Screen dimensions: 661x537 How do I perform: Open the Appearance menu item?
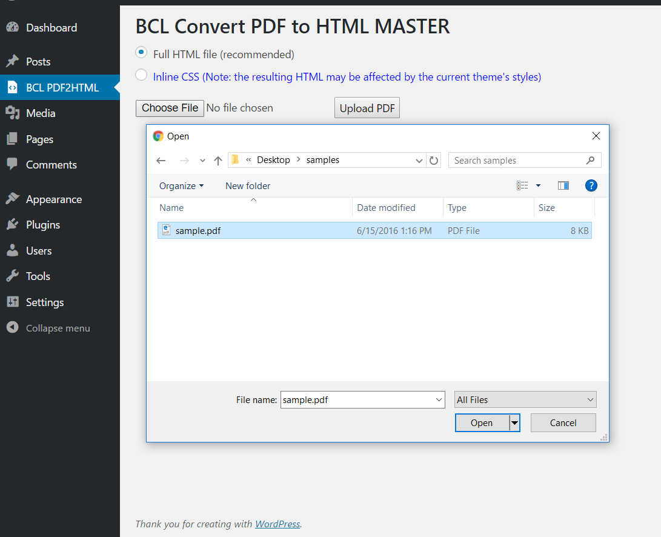tap(53, 199)
